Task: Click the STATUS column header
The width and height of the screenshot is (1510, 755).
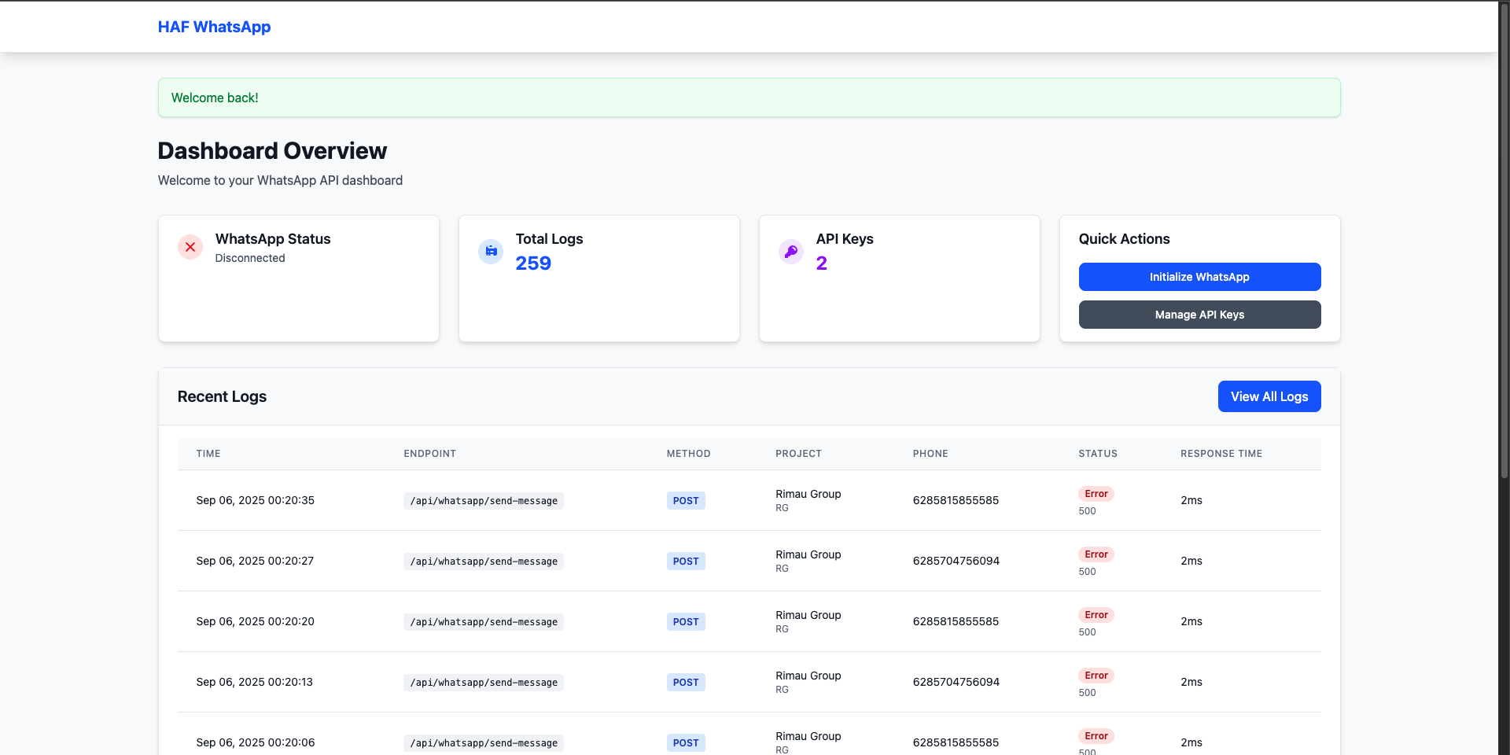Action: [1097, 454]
